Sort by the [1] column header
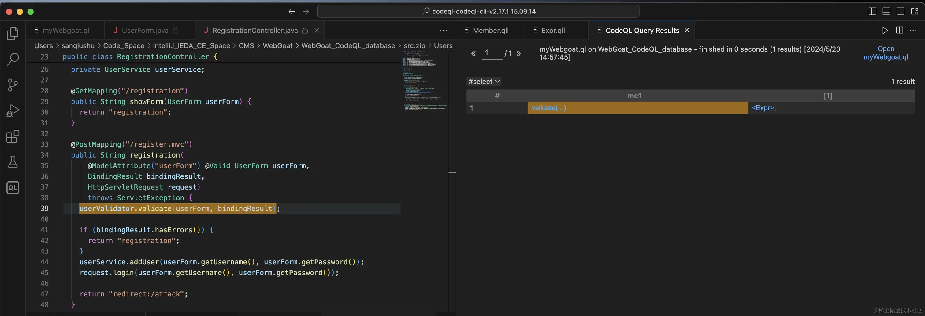 coord(827,96)
